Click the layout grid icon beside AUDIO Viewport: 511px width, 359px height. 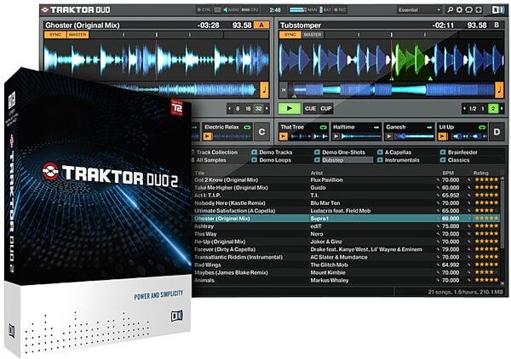pos(217,9)
